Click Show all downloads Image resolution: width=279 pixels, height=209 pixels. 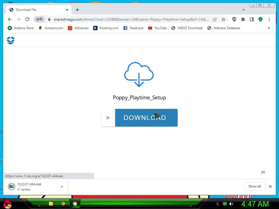tap(255, 186)
